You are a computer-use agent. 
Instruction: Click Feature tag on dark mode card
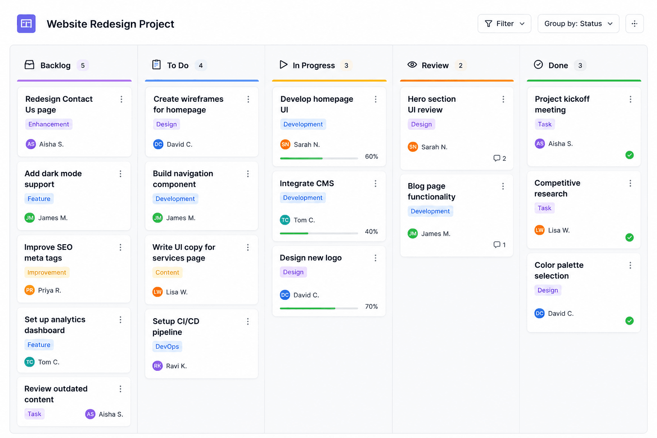pyautogui.click(x=39, y=198)
